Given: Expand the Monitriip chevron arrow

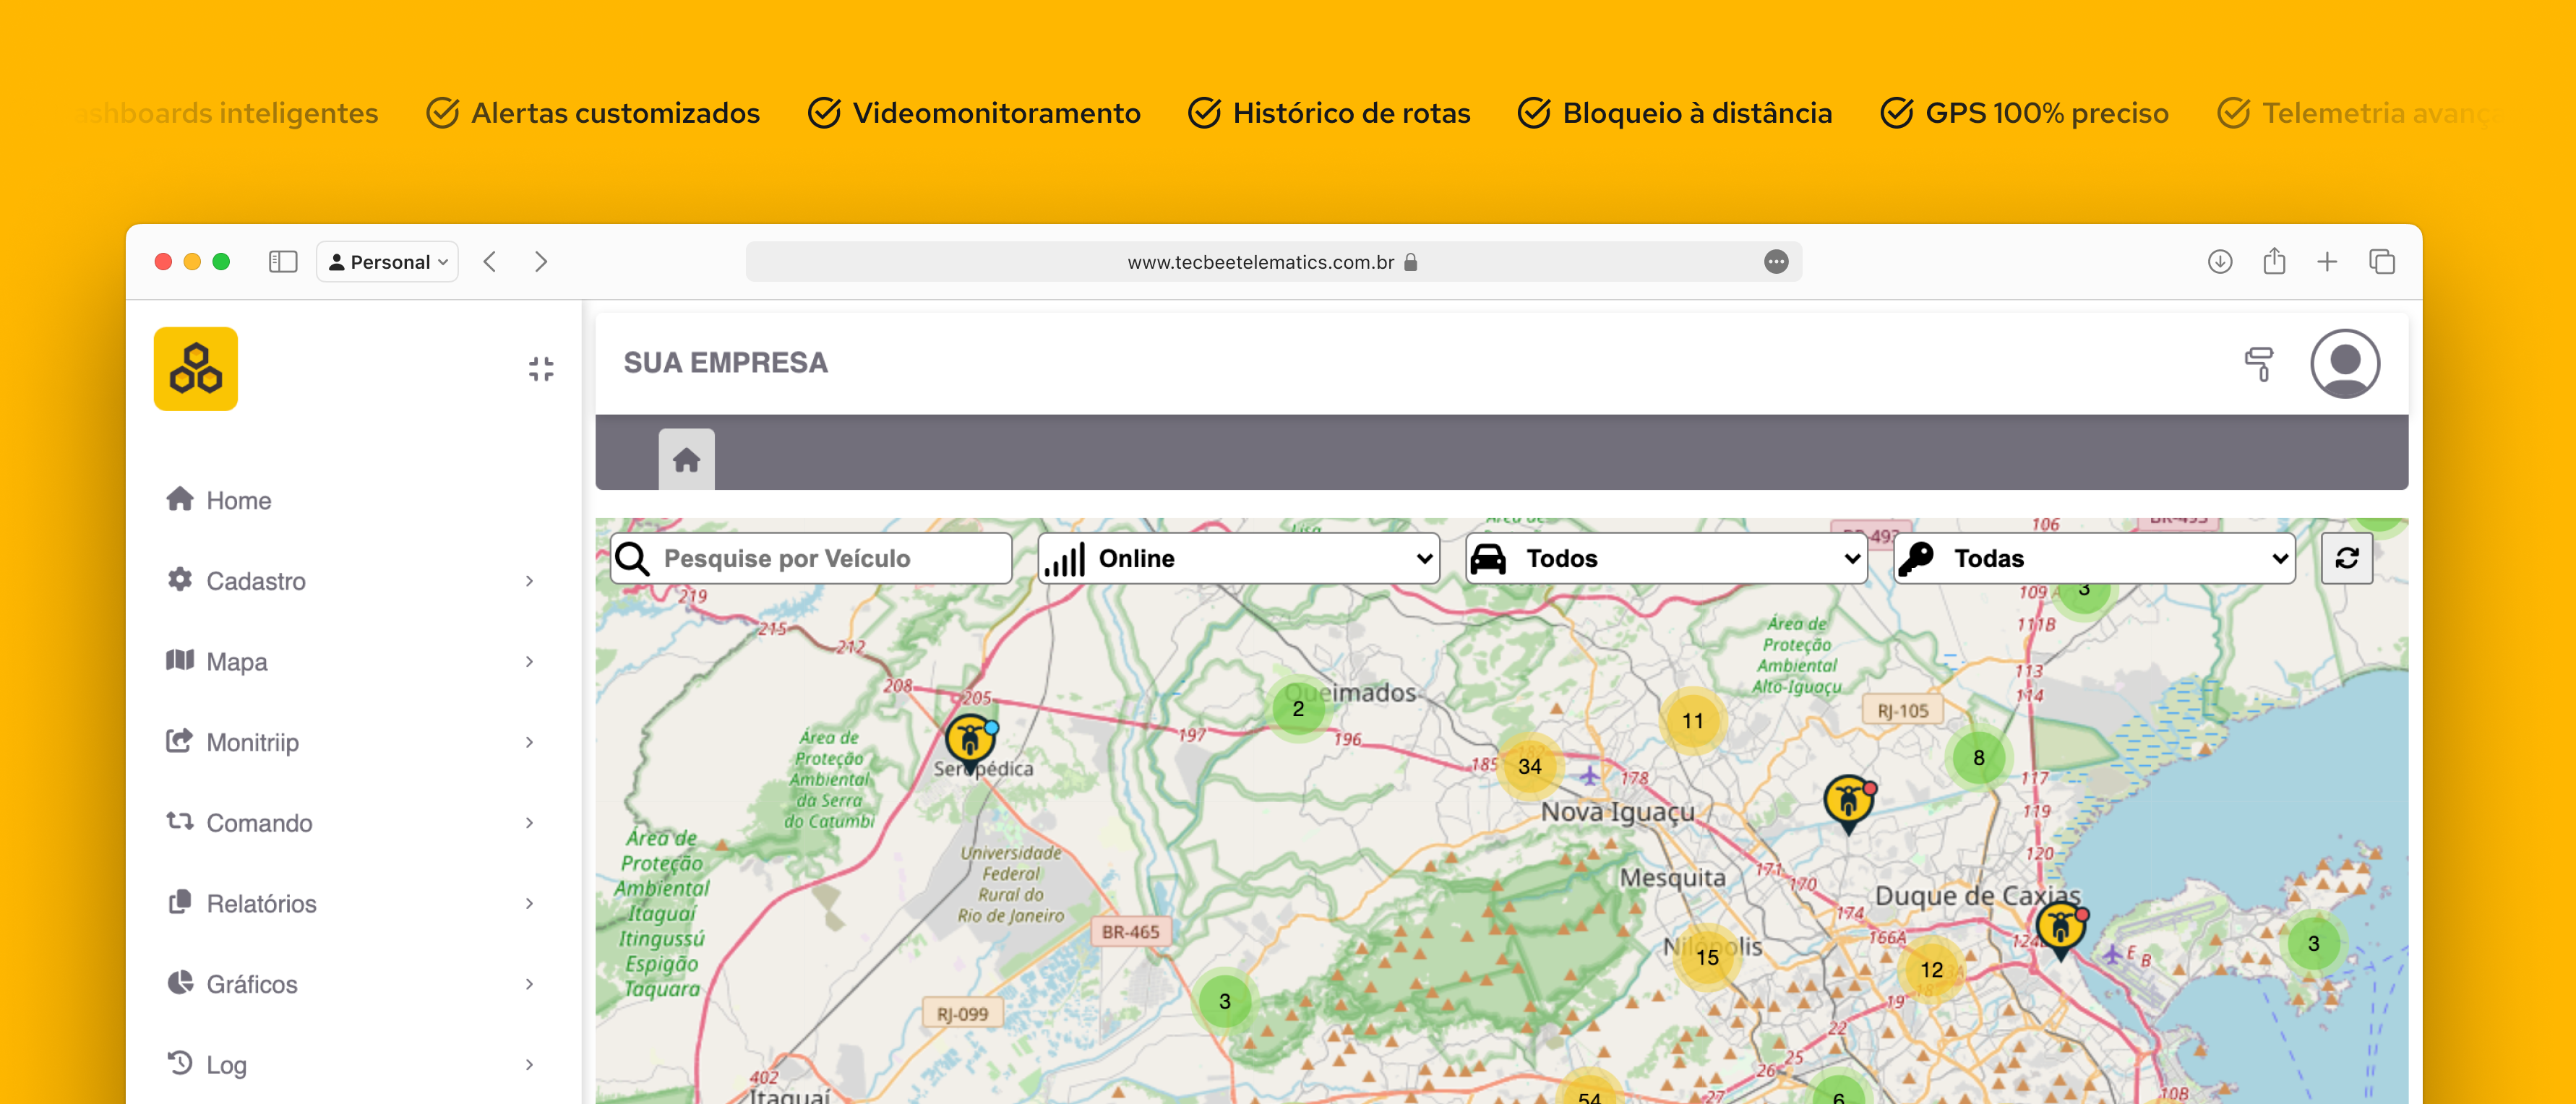Looking at the screenshot, I should tap(529, 742).
